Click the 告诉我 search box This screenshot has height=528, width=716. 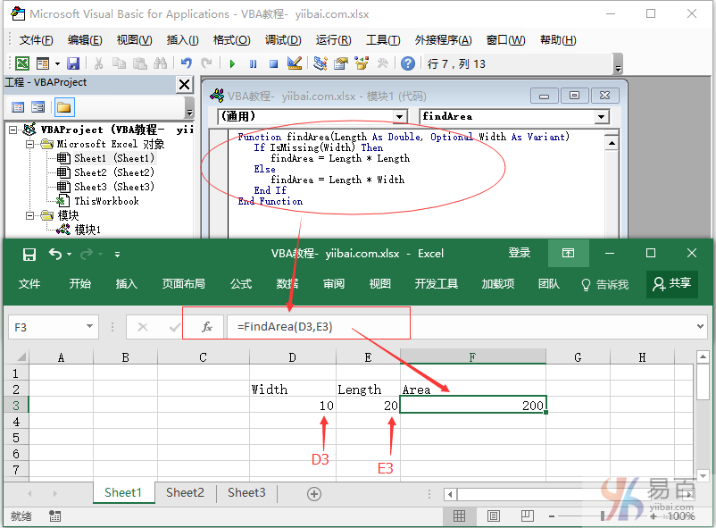coord(605,284)
